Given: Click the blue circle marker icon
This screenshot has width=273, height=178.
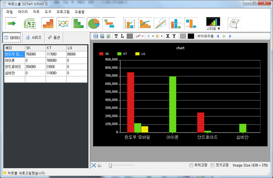Looking at the screenshot, I should click(148, 36).
